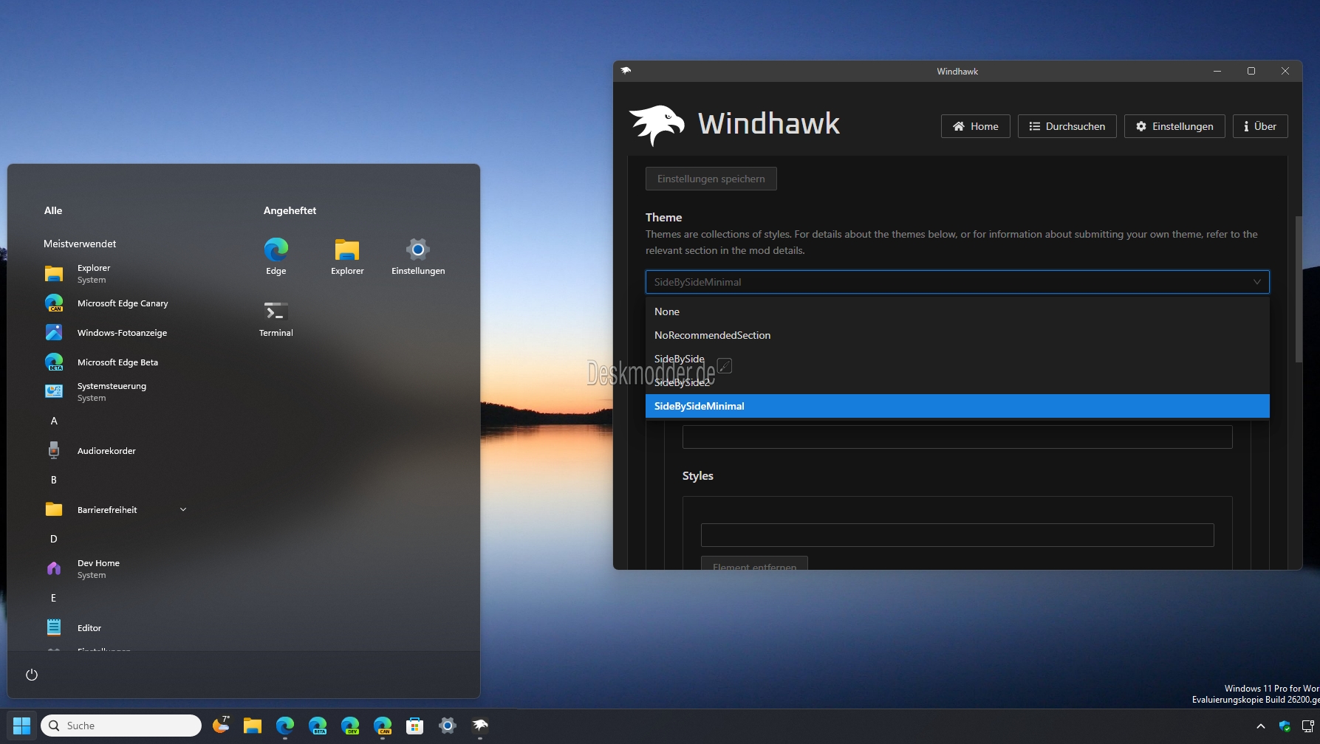Launch Microsoft Edge Canary from Start list

tap(114, 303)
